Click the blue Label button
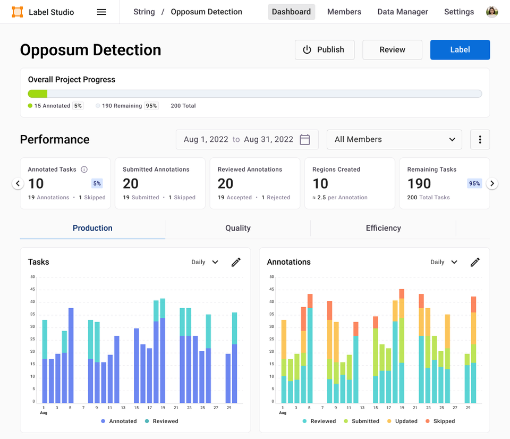The height and width of the screenshot is (439, 510). tap(460, 49)
